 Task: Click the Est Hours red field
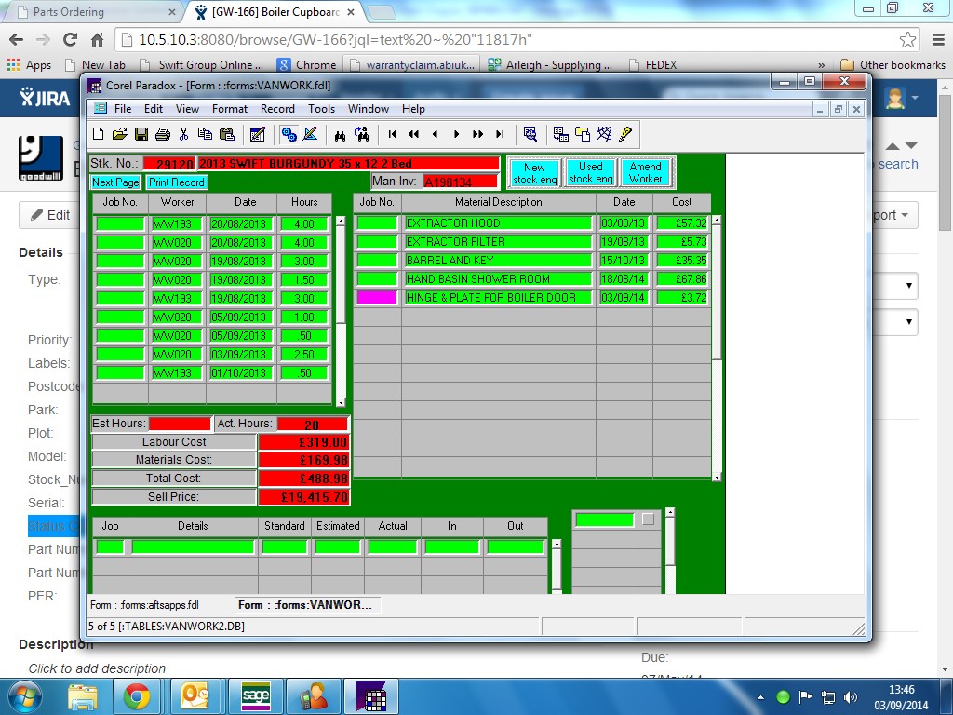click(x=179, y=425)
